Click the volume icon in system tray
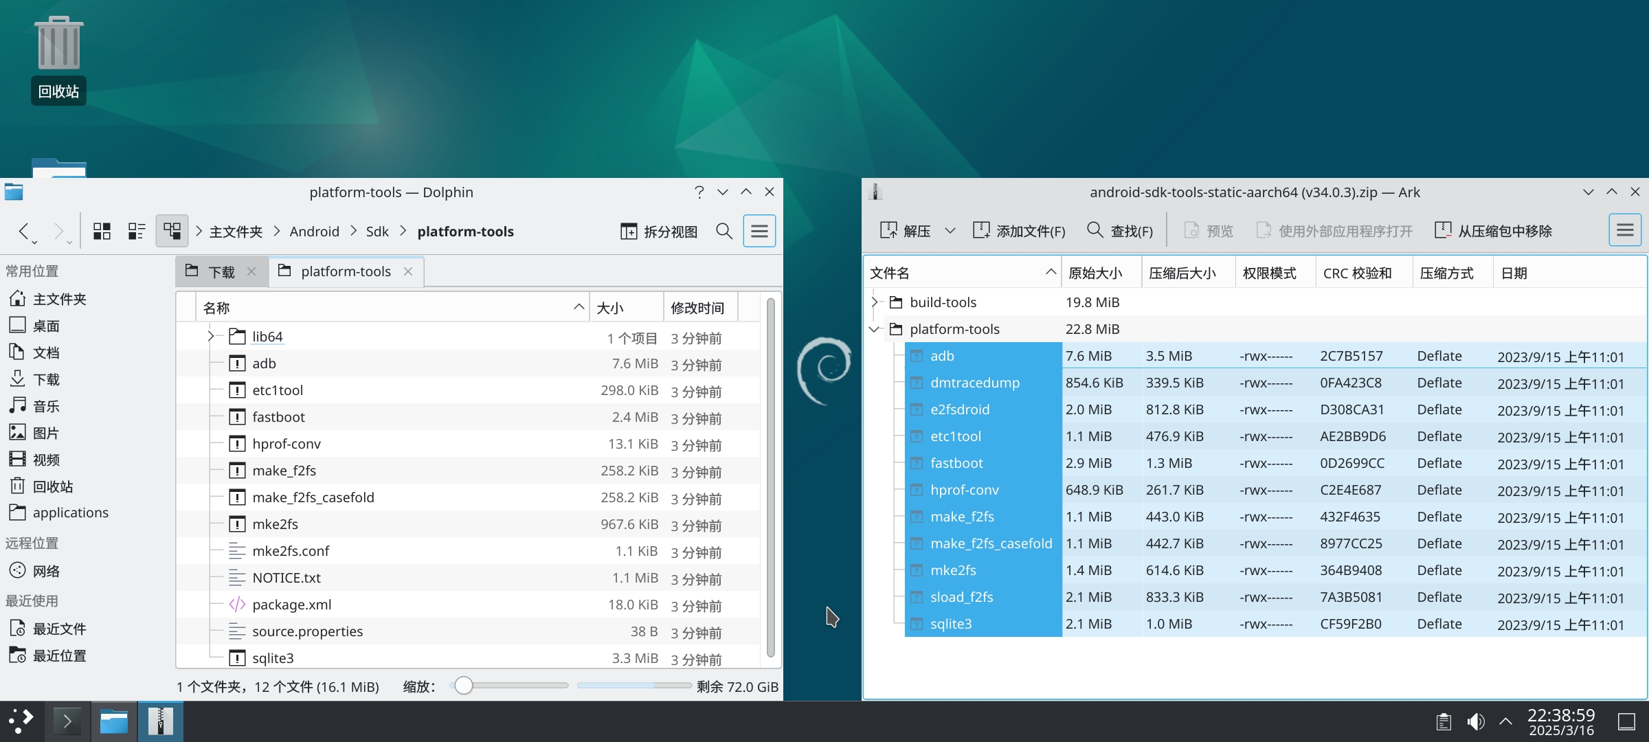Screen dimensions: 1649x742 click(x=1475, y=721)
